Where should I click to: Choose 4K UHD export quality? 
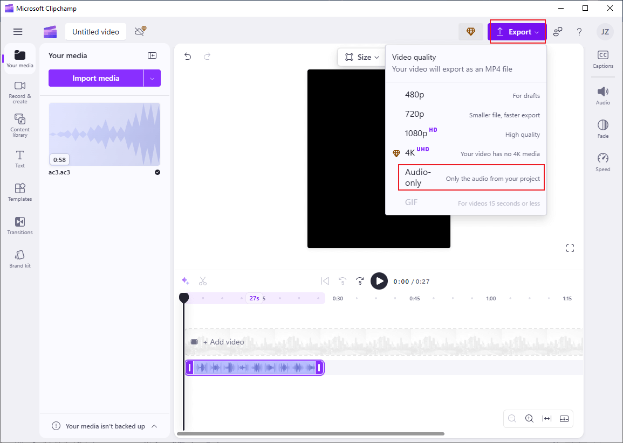coord(467,153)
